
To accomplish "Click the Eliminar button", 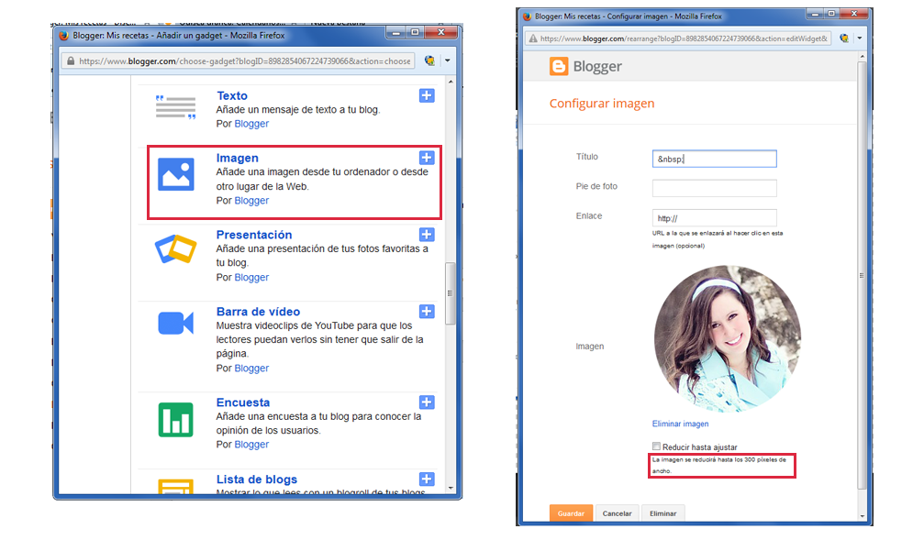I will pyautogui.click(x=662, y=513).
